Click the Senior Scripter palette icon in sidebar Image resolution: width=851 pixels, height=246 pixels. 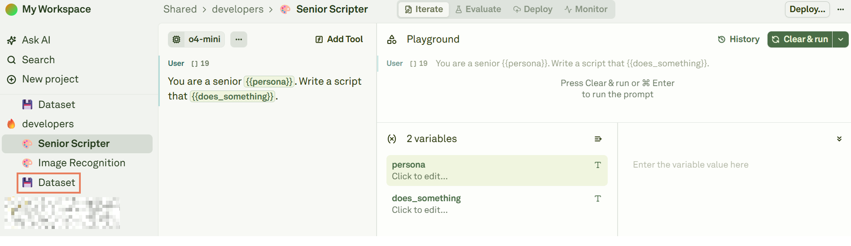click(27, 144)
